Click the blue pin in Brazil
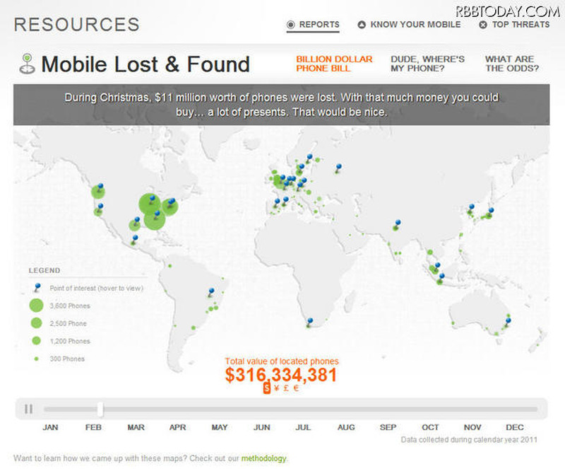The height and width of the screenshot is (469, 565). coord(211,291)
